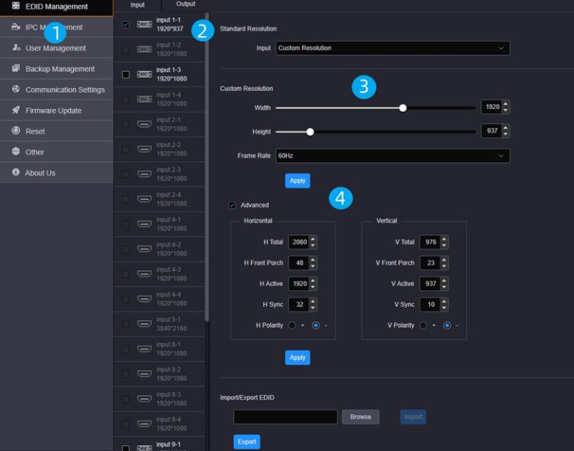Check the input 1-3 checkbox

[x=126, y=75]
